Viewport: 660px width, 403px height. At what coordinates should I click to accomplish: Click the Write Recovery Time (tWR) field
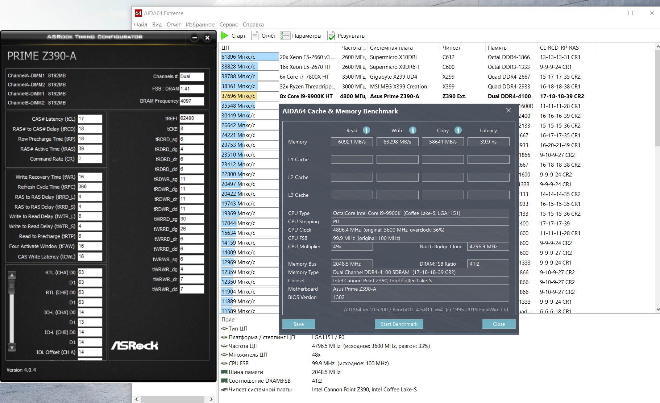point(90,177)
